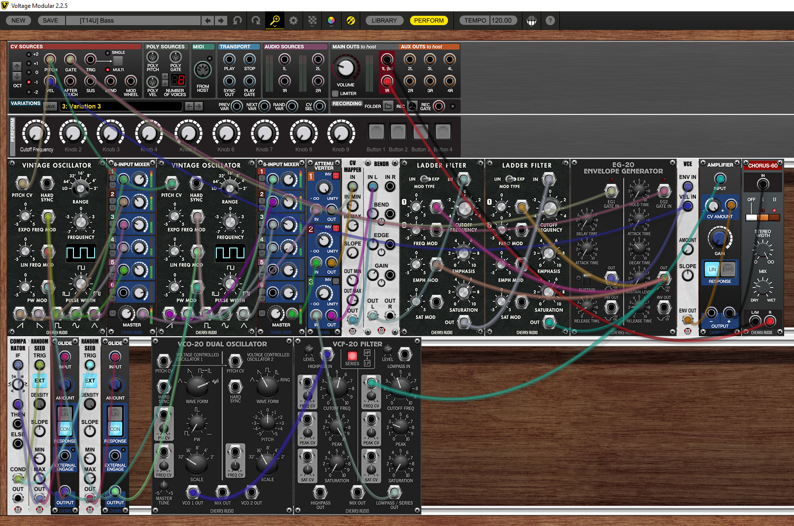Click the undo arrow icon
Image resolution: width=794 pixels, height=526 pixels.
pos(238,20)
